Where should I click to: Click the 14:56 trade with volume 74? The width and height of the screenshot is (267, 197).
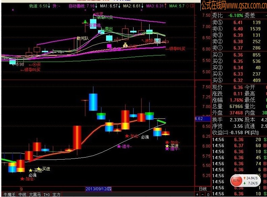point(239,164)
